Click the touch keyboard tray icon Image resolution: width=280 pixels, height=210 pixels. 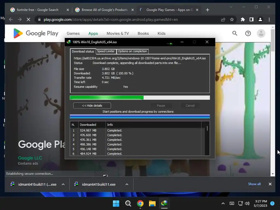pyautogui.click(x=232, y=203)
